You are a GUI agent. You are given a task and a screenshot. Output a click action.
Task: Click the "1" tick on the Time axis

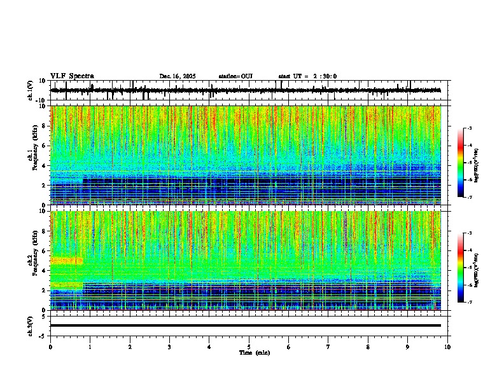click(x=90, y=347)
